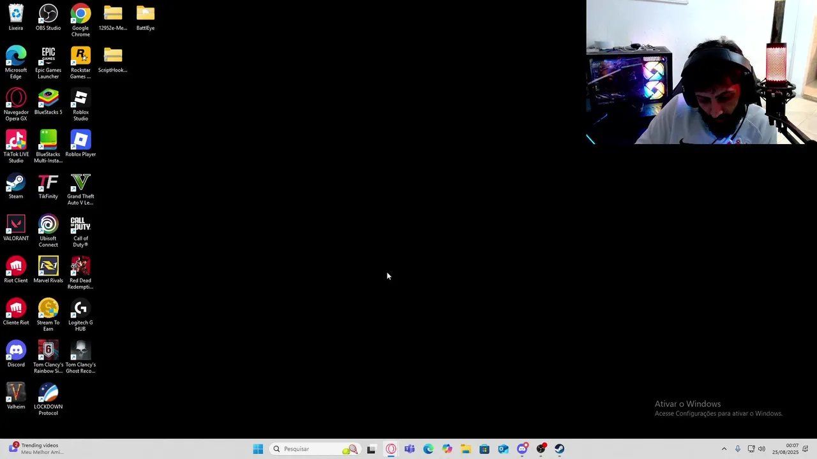
Task: Select the Ubisoft Connect shortcut
Action: (48, 231)
